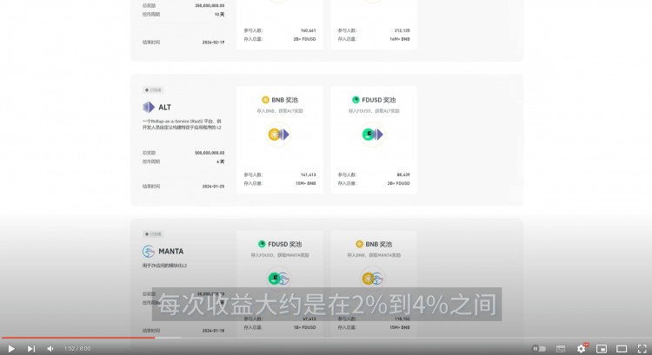
Task: Mute the video with the speaker icon
Action: 50,349
